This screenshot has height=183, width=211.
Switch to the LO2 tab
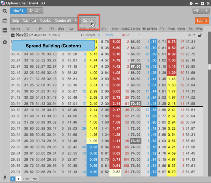[x=26, y=179]
